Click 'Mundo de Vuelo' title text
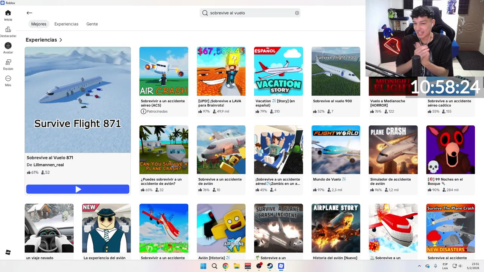Image resolution: width=484 pixels, height=272 pixels. (x=329, y=179)
